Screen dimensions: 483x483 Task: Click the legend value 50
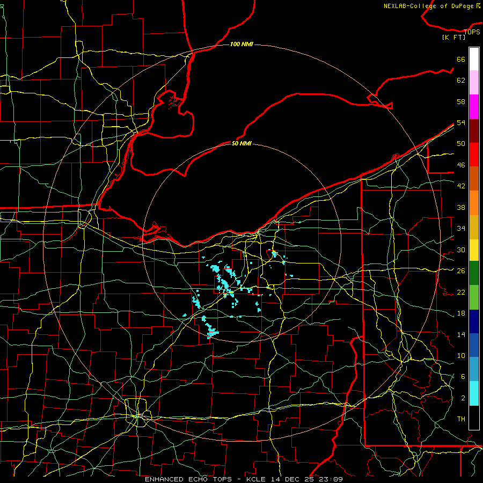[x=461, y=144]
